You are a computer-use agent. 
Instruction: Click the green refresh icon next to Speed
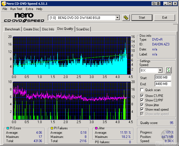click(x=168, y=70)
